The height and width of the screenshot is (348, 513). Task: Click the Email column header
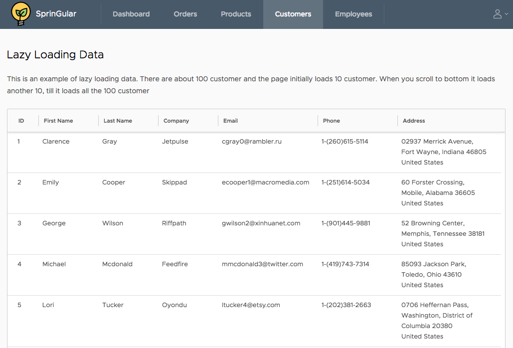230,121
